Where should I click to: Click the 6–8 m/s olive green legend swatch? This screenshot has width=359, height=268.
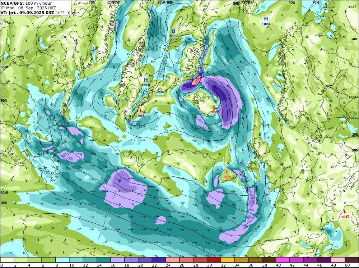click(x=48, y=260)
